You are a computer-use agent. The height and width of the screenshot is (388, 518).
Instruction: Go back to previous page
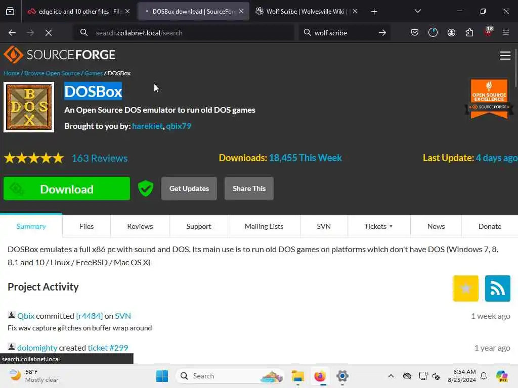(x=12, y=33)
